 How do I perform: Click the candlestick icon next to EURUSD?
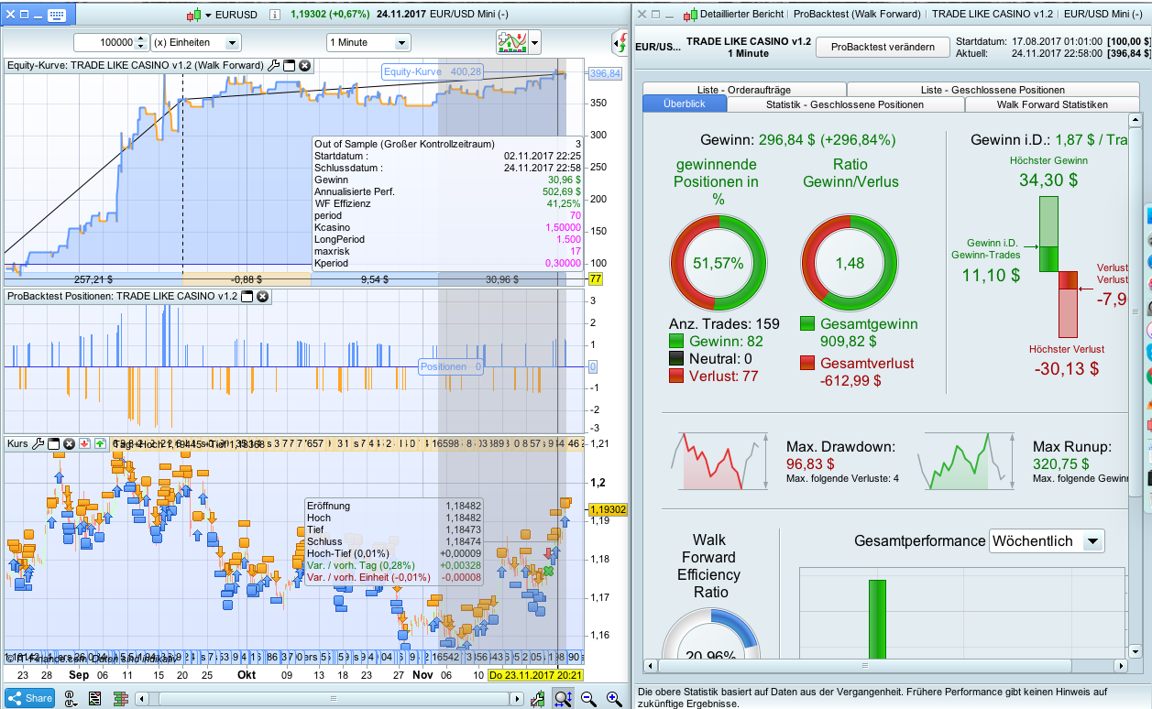(193, 15)
